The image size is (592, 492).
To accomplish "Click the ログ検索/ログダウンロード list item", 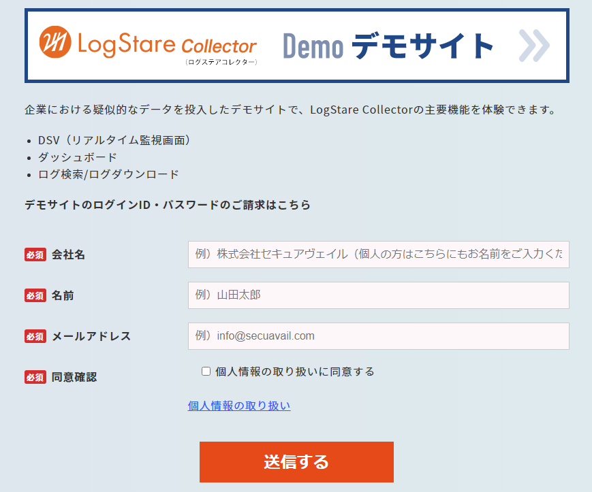I will point(108,174).
